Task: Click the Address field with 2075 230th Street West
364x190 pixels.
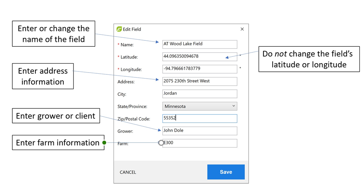Action: [x=199, y=81]
